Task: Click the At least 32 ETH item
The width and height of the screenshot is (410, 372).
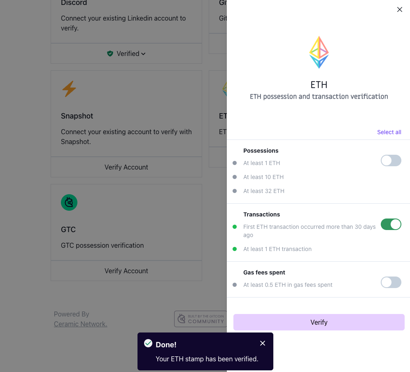Action: click(x=263, y=191)
